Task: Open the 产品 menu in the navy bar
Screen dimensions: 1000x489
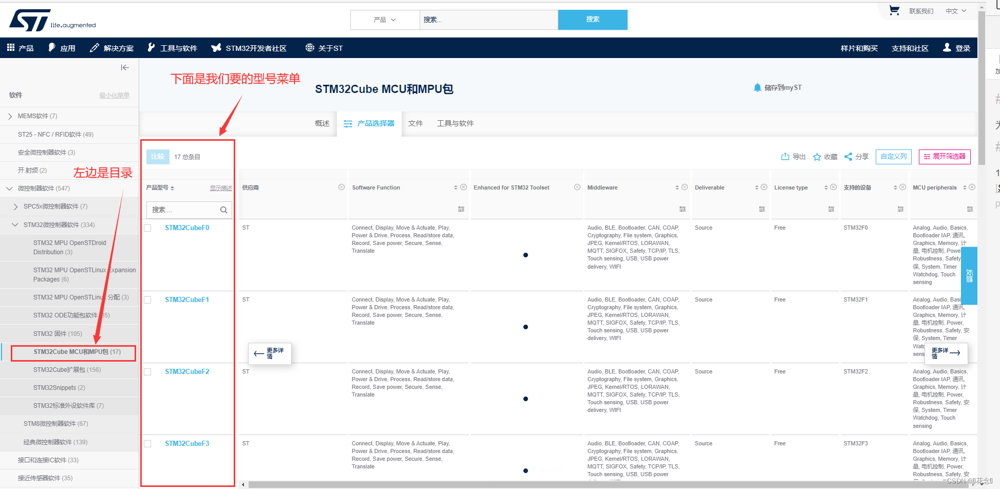Action: pyautogui.click(x=21, y=48)
